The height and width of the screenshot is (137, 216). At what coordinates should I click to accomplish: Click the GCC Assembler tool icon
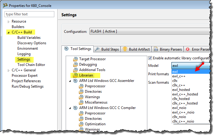click(75, 81)
